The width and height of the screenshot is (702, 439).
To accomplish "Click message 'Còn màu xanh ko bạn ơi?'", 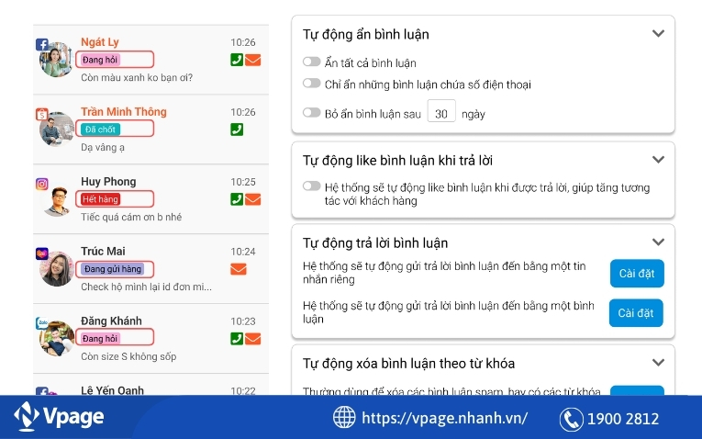I will (x=137, y=77).
